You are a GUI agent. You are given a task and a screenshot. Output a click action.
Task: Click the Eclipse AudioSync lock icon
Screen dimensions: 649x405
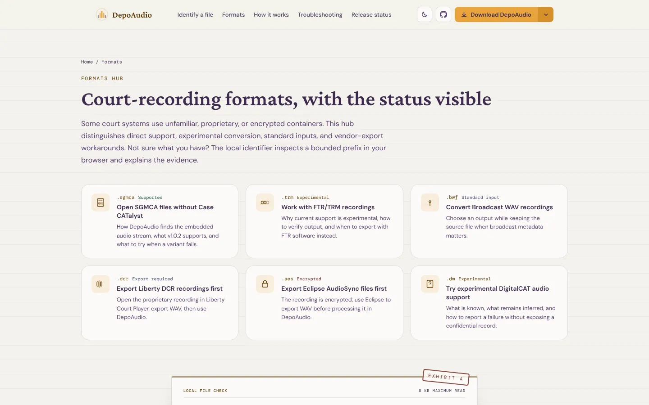265,284
